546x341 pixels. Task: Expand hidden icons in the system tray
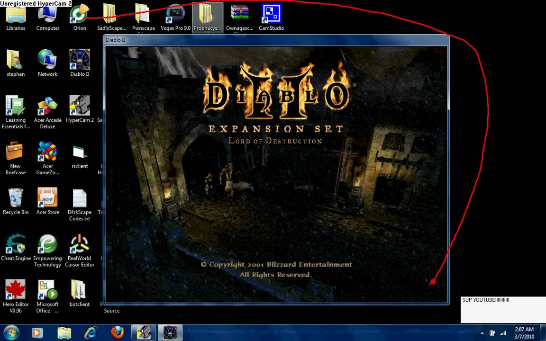pos(482,333)
